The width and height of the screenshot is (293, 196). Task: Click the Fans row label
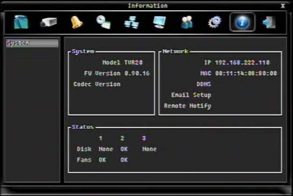point(84,160)
